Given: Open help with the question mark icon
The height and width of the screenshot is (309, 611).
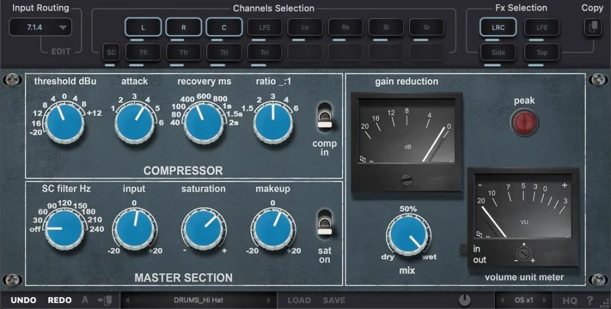Looking at the screenshot, I should click(x=590, y=300).
